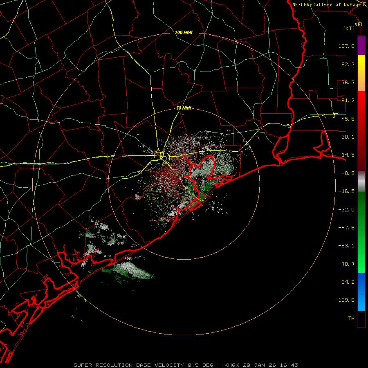Click the -63.1 velocity scale value
The width and height of the screenshot is (368, 368).
tap(346, 246)
